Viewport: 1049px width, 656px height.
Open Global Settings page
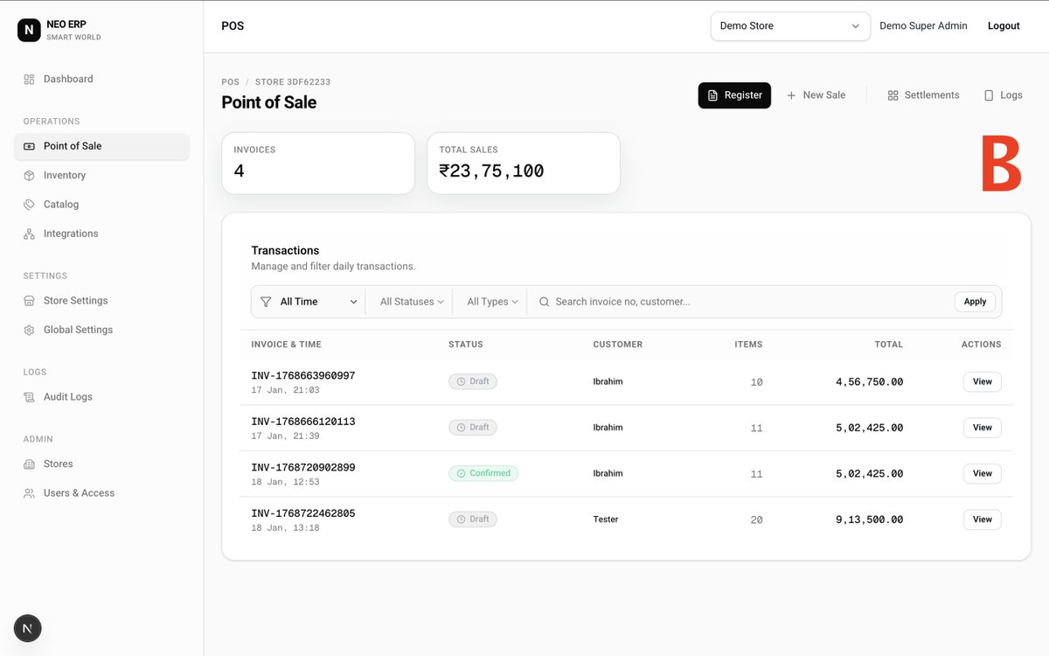101,330
